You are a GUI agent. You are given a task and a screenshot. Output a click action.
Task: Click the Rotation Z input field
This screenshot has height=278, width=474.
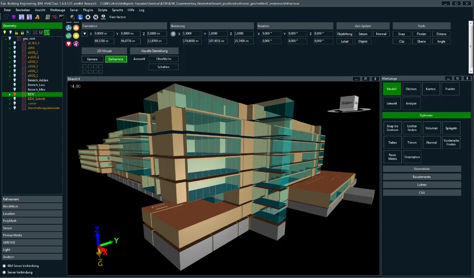pyautogui.click(x=323, y=33)
